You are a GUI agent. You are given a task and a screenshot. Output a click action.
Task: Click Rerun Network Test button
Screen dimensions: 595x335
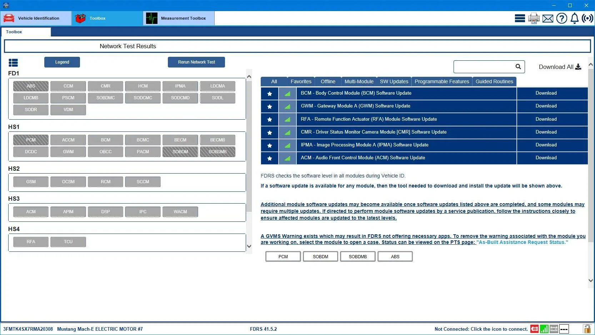(196, 62)
